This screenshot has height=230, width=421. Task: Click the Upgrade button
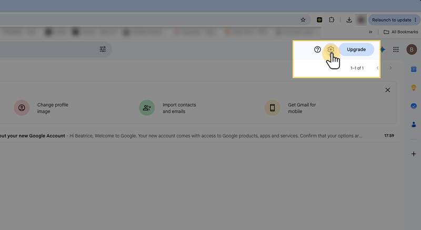pos(356,49)
